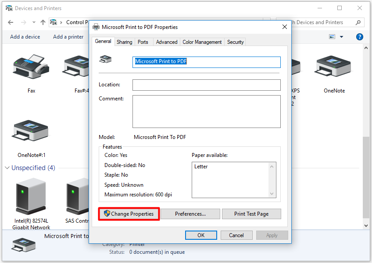
Task: Open the view options dropdown arrow
Action: (341, 37)
